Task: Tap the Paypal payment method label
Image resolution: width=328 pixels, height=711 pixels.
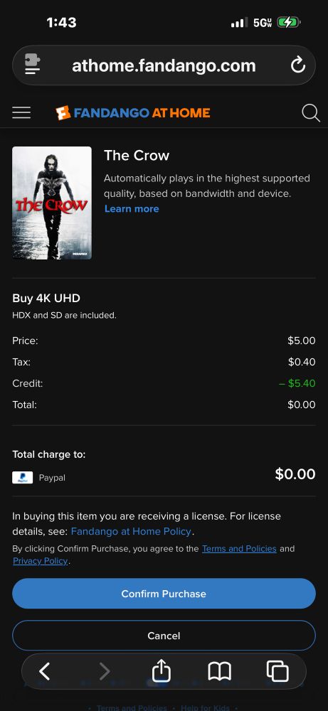Action: pos(52,478)
